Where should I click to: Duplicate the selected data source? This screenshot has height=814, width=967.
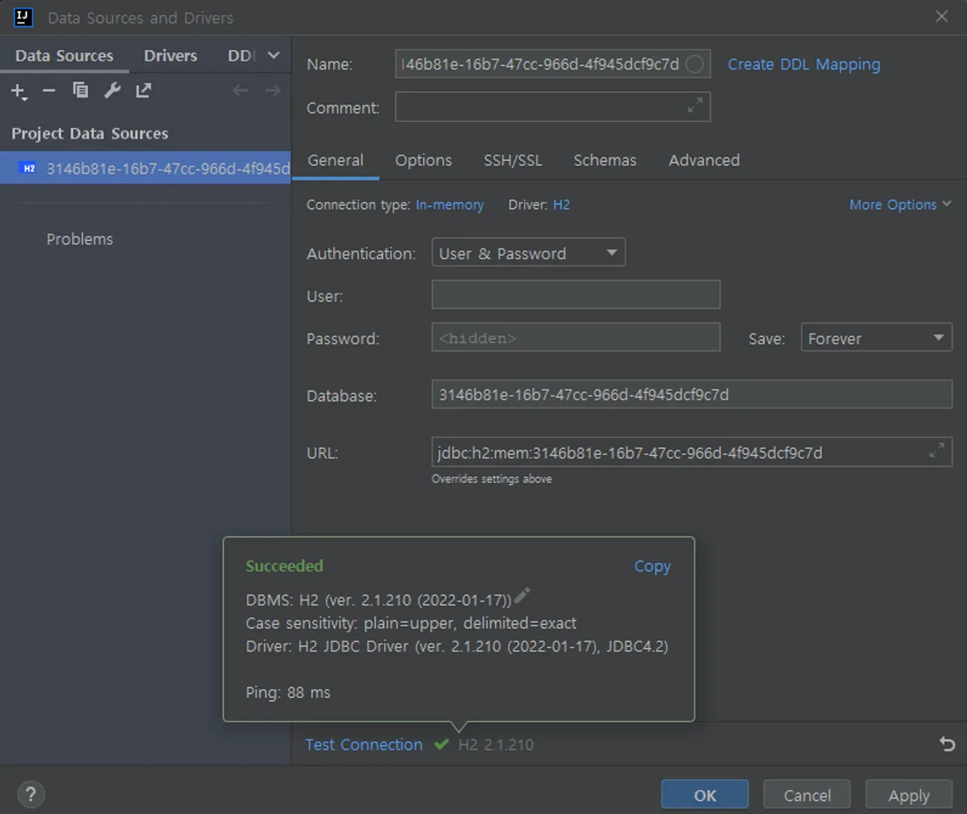pyautogui.click(x=80, y=91)
